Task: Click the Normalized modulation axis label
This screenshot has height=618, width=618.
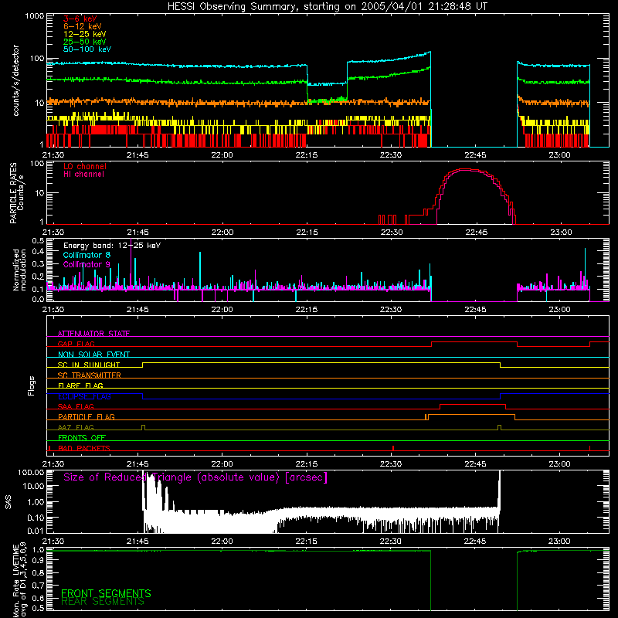Action: pyautogui.click(x=19, y=270)
